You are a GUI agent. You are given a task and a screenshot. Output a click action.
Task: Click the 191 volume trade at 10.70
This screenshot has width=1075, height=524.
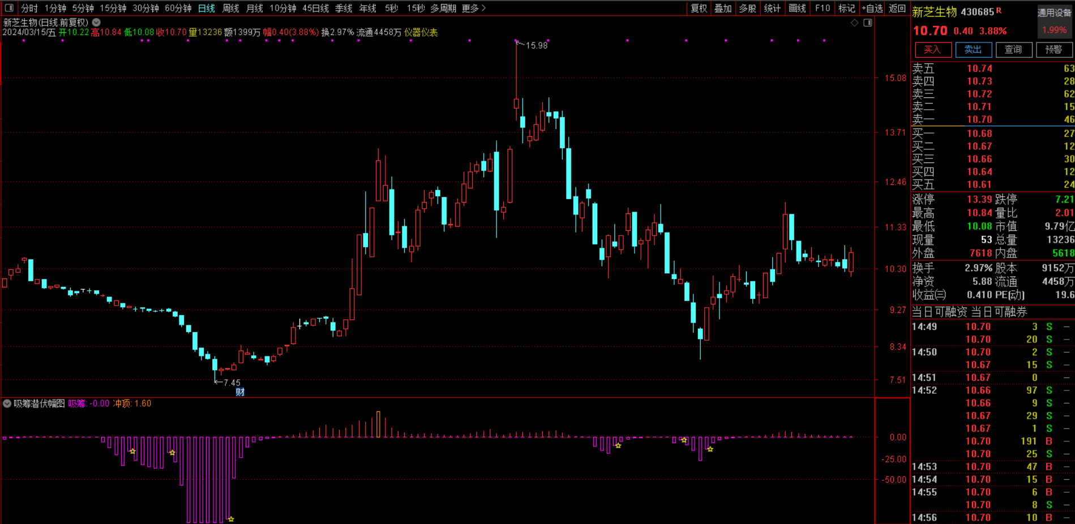(x=992, y=441)
